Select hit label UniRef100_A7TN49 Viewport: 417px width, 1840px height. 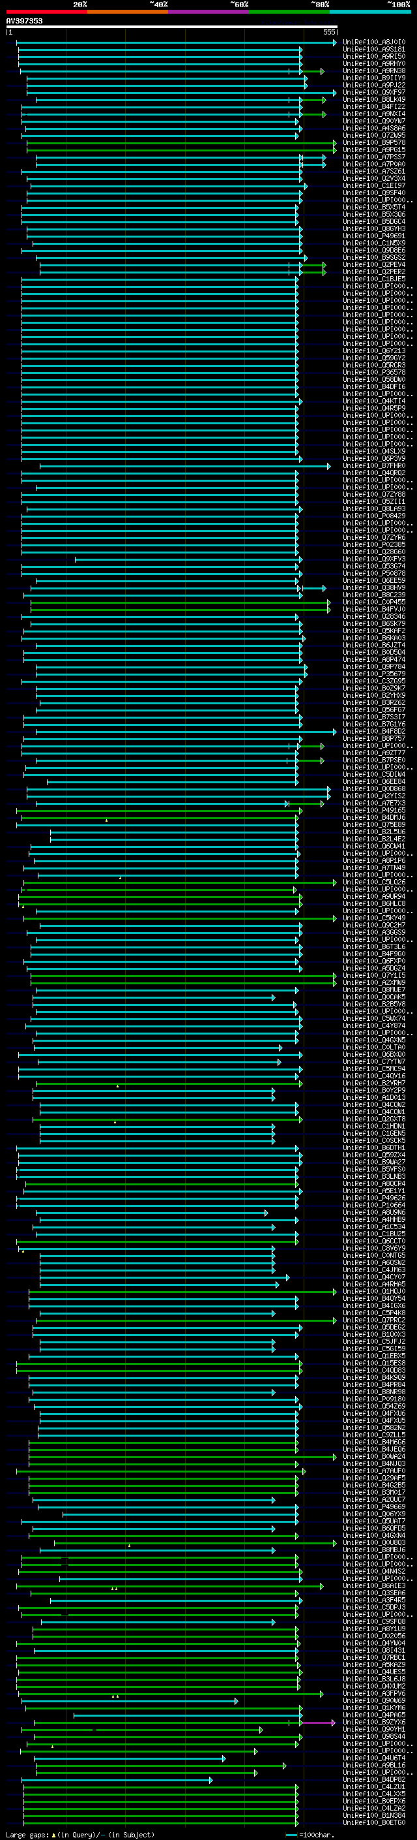pyautogui.click(x=374, y=868)
